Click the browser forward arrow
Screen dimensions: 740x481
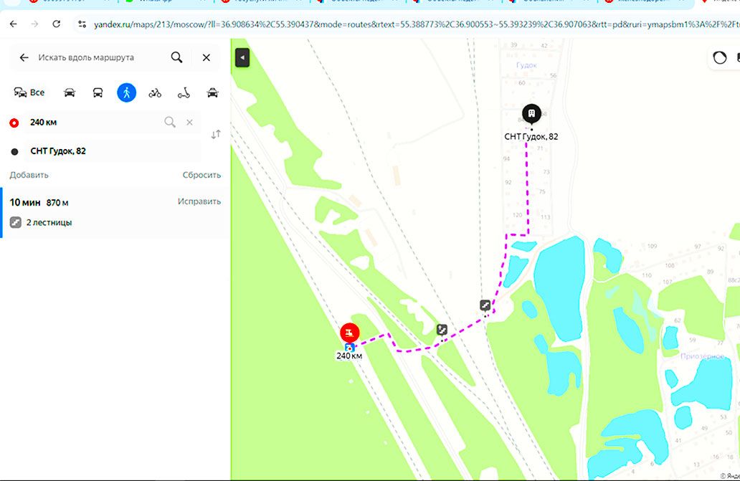[34, 24]
